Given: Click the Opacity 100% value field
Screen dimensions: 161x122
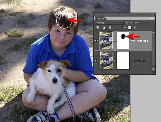Looking at the screenshot, I should point(140,23).
